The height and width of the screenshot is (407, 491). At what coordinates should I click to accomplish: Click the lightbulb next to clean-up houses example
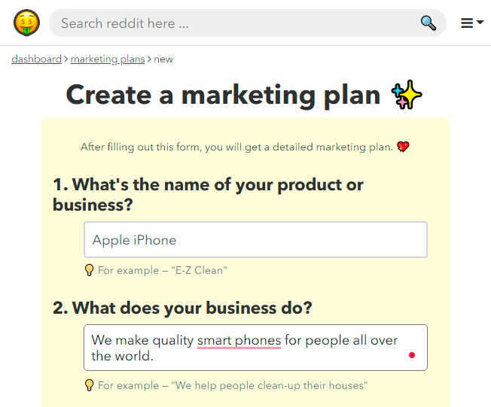tap(90, 385)
